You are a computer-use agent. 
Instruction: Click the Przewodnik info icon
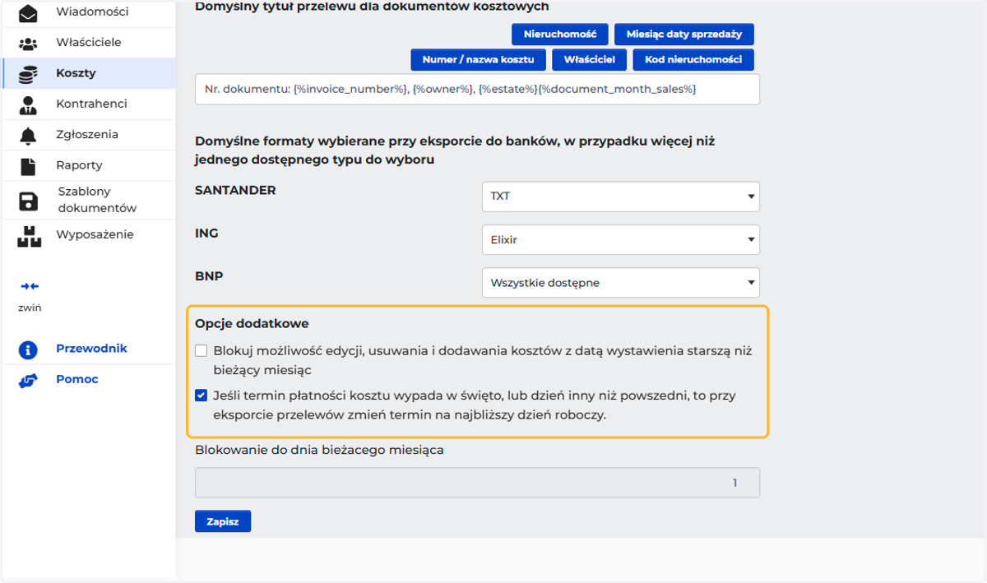click(28, 349)
